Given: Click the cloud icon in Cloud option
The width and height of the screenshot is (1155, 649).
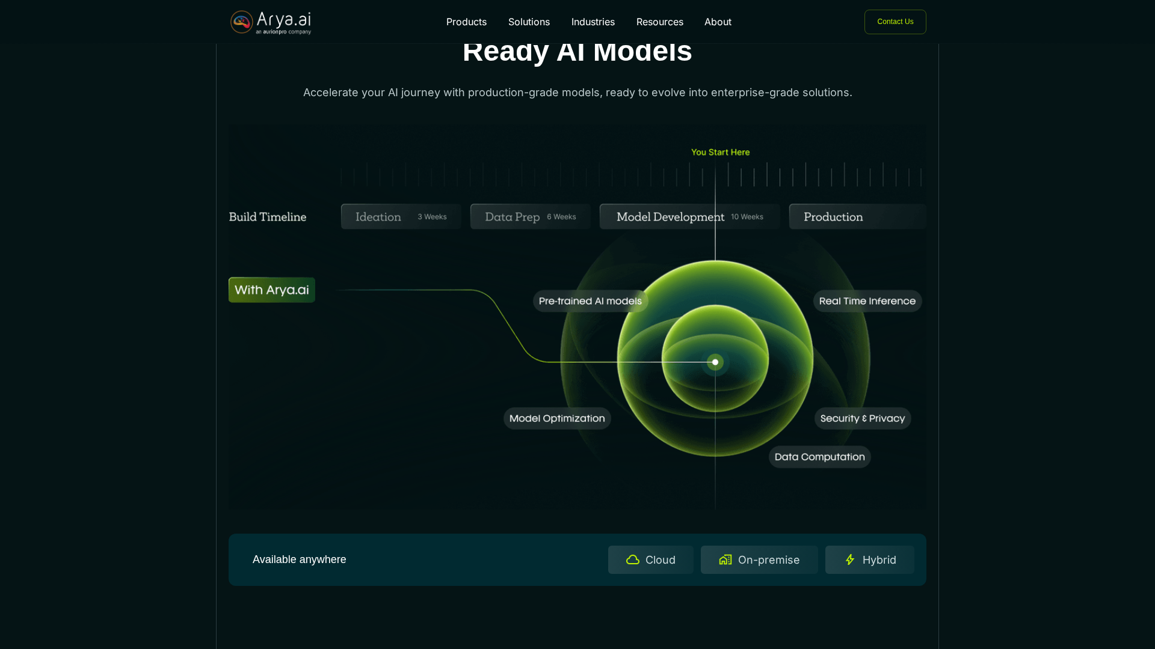Looking at the screenshot, I should pyautogui.click(x=633, y=559).
